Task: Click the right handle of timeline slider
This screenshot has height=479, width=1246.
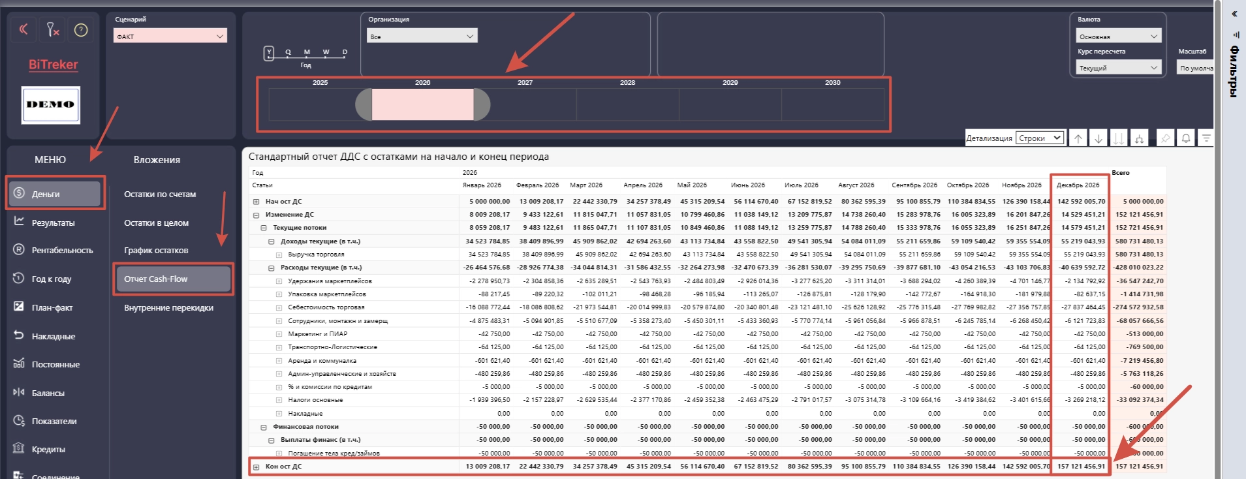Action: point(482,104)
